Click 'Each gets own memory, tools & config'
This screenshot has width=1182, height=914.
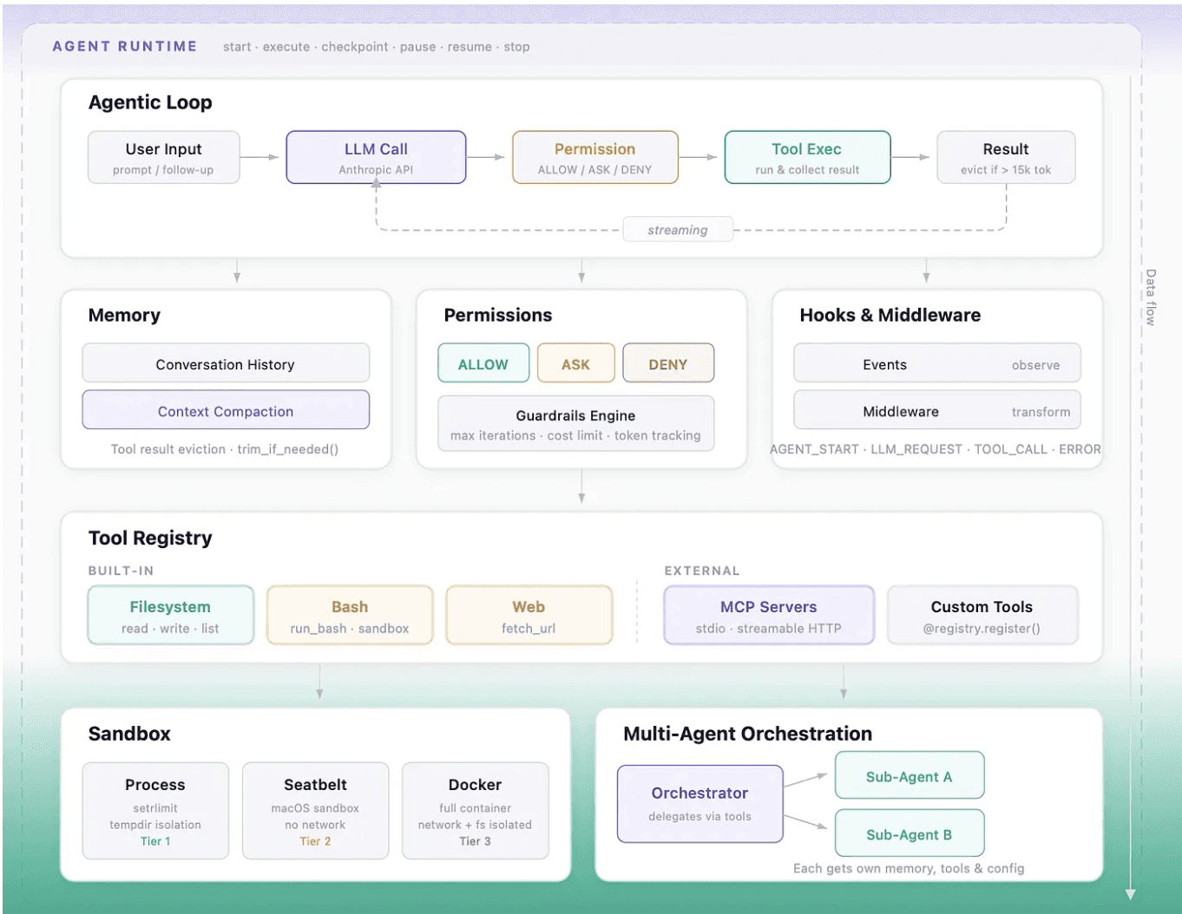coord(909,868)
